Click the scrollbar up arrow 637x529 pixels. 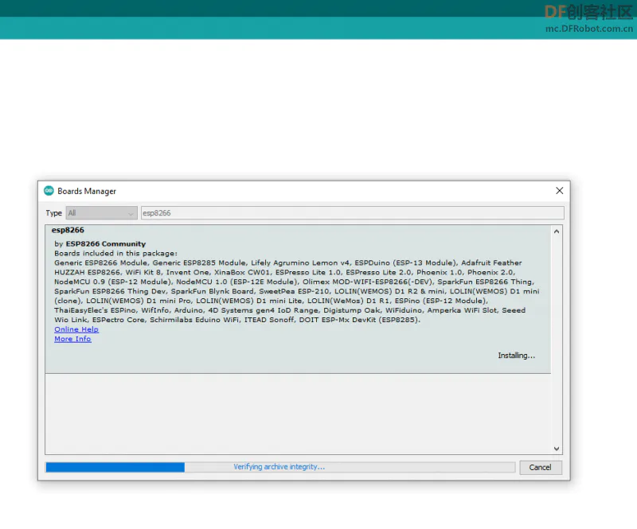coord(557,231)
